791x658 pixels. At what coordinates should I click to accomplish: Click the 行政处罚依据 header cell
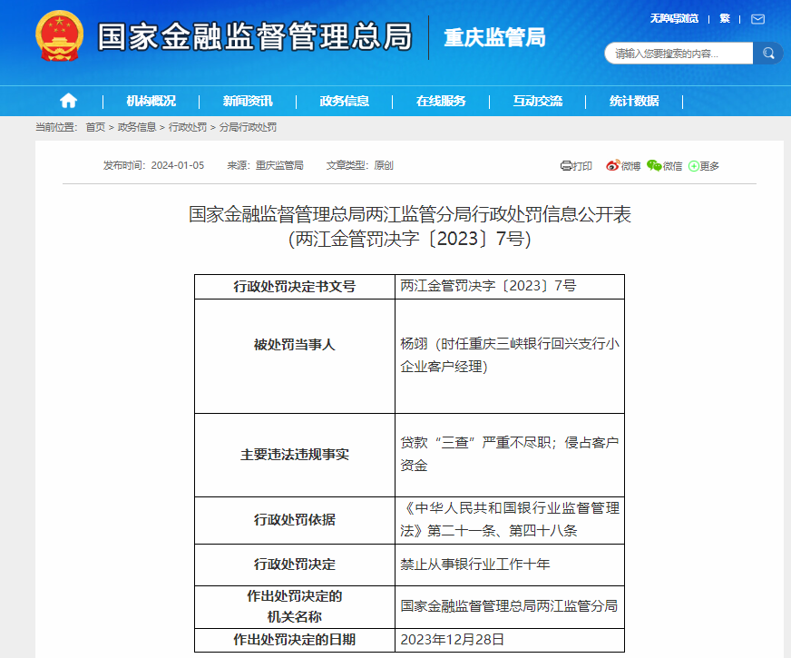[x=295, y=520]
